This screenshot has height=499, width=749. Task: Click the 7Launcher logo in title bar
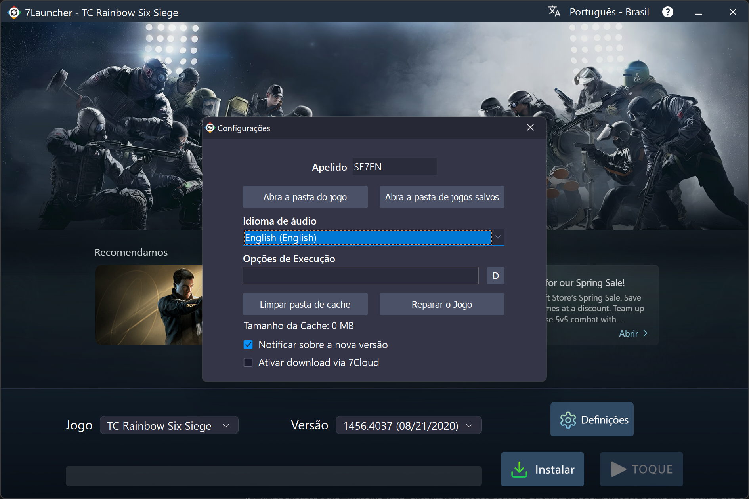point(14,13)
